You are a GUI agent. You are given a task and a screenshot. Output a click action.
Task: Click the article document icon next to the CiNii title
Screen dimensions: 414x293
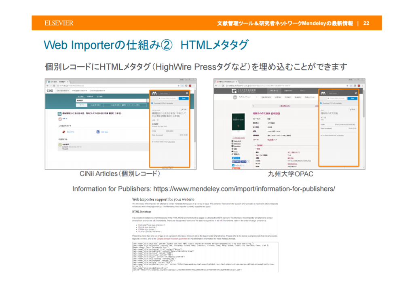[x=59, y=114]
